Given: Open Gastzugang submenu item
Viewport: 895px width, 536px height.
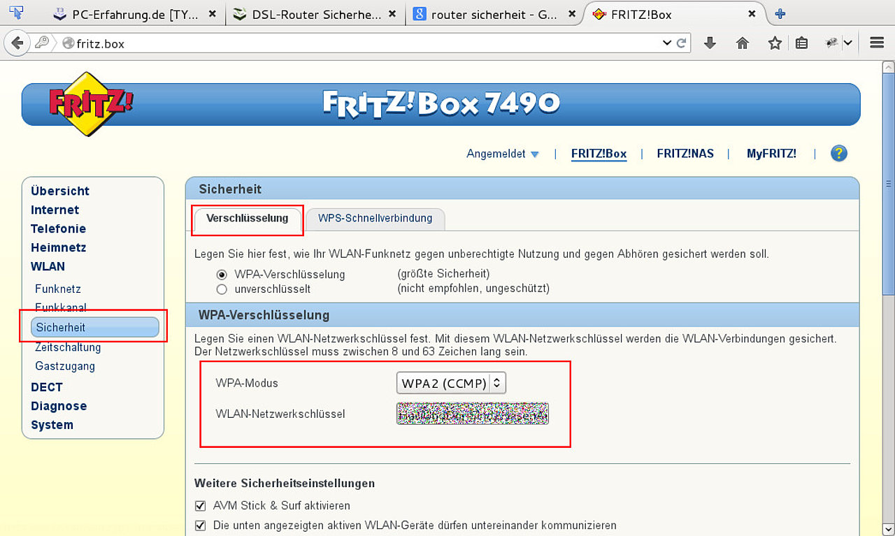Looking at the screenshot, I should [65, 366].
